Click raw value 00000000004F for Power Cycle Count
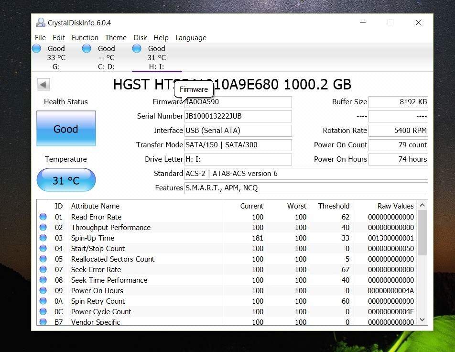Viewport: 455px width, 352px height. tap(391, 312)
